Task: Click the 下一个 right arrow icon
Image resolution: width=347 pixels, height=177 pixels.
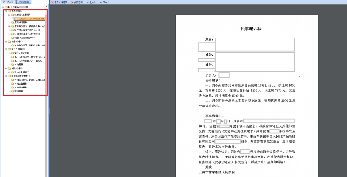Action: pyautogui.click(x=101, y=2)
